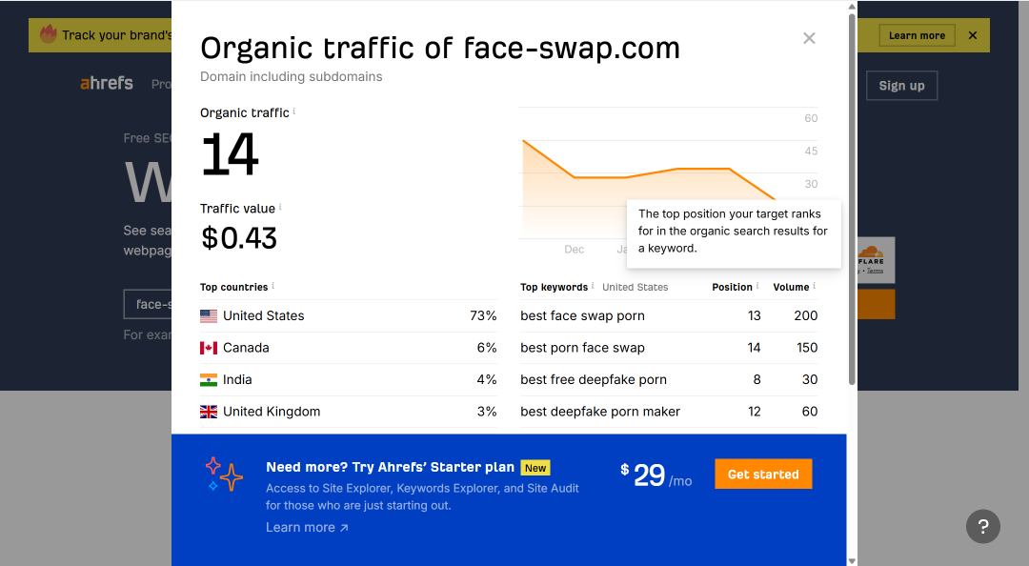
Task: Dismiss the yellow Track your brand banner
Action: point(973,35)
